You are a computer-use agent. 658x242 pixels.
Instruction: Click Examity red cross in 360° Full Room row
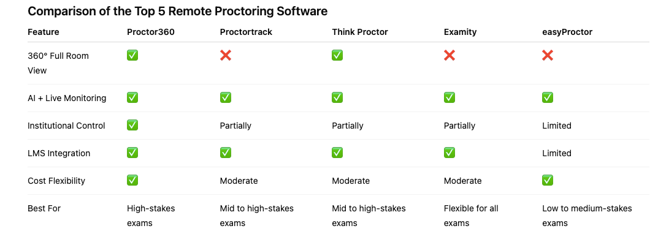pyautogui.click(x=450, y=55)
